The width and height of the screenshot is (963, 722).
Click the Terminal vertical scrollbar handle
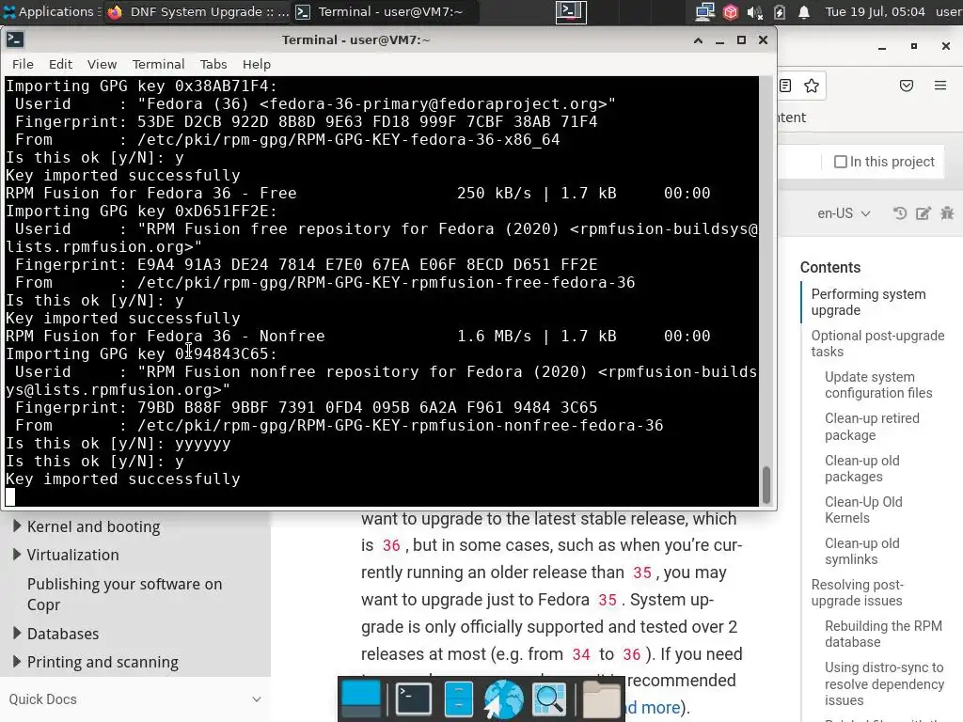(x=766, y=485)
